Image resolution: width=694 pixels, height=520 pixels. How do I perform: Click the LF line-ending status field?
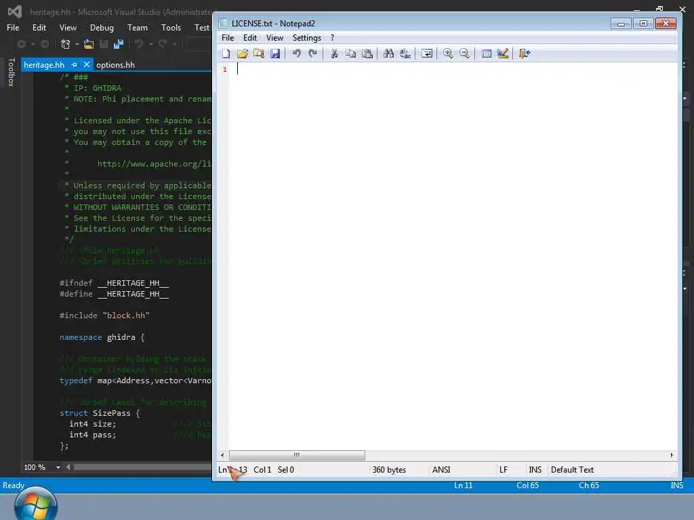point(504,470)
